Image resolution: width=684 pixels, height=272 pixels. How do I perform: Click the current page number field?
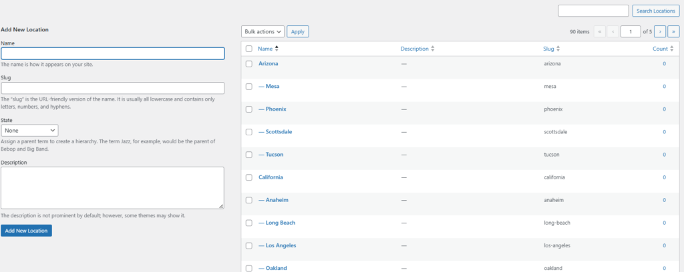[x=631, y=31]
